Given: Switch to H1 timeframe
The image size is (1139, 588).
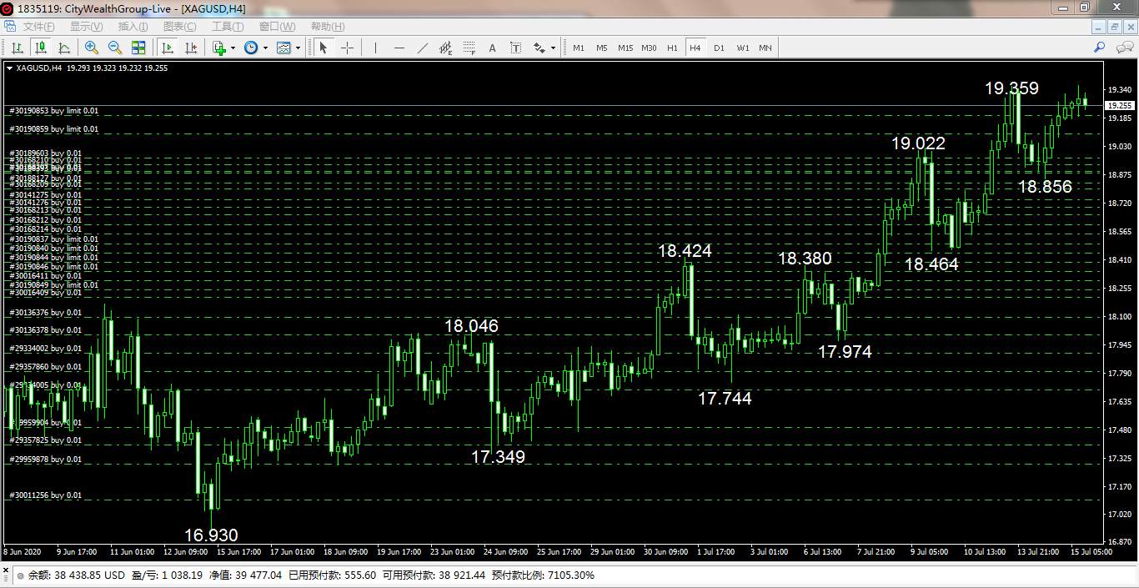Looking at the screenshot, I should click(x=672, y=48).
